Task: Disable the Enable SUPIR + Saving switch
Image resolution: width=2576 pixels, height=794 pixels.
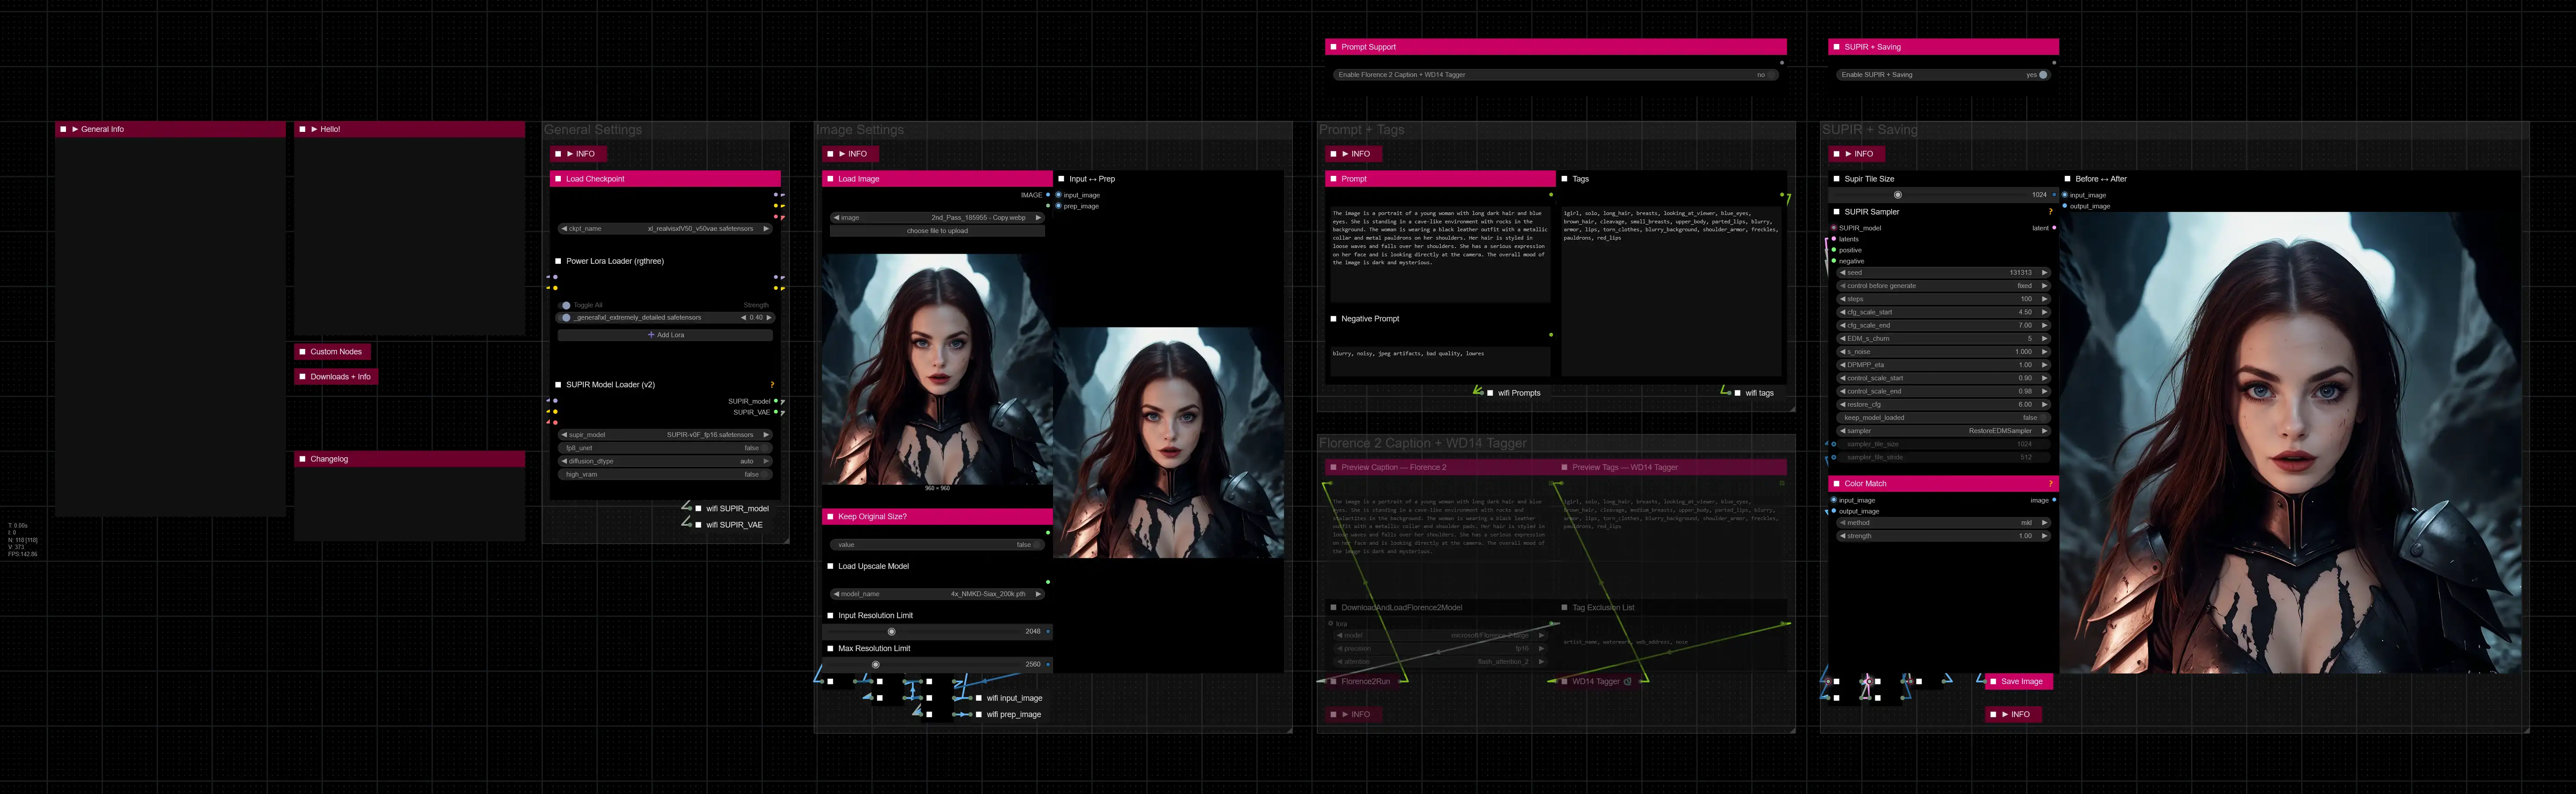Action: click(2042, 75)
